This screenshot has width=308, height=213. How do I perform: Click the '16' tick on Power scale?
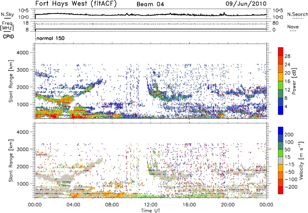pos(287,82)
